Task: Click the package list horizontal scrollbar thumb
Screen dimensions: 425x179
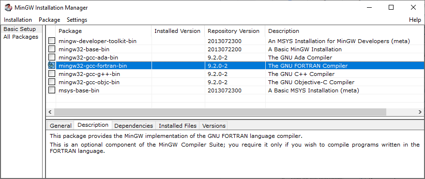Action: pos(220,112)
